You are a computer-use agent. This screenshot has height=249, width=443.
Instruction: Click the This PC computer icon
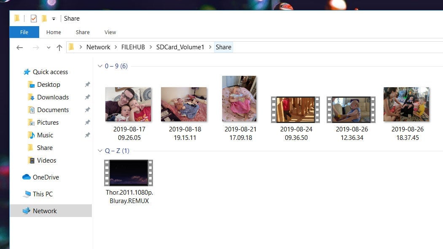click(27, 194)
